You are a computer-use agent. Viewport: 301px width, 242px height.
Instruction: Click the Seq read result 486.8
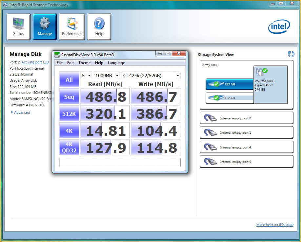click(105, 96)
